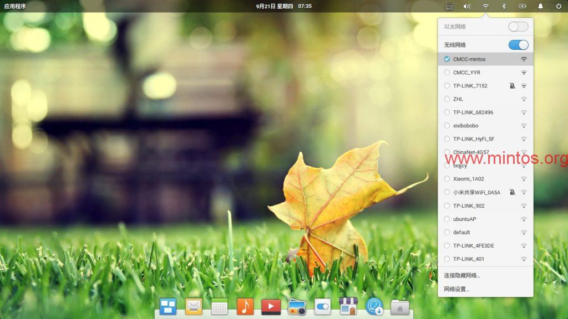Open the Bluetooth indicator

coord(504,6)
